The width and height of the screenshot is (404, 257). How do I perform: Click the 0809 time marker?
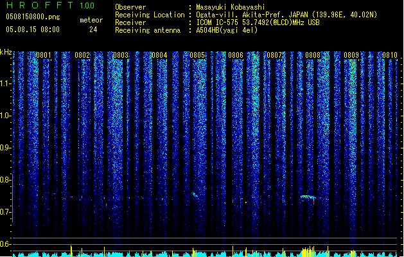(351, 55)
